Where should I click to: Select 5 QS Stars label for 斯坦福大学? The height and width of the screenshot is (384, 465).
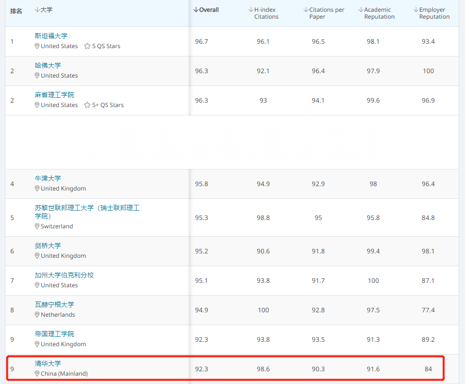(106, 46)
